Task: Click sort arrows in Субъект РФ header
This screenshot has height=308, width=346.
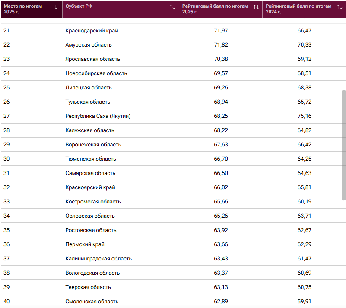Action: pyautogui.click(x=172, y=7)
